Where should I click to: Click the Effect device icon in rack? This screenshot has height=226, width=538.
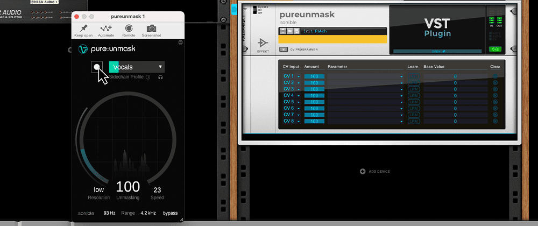pos(263,43)
